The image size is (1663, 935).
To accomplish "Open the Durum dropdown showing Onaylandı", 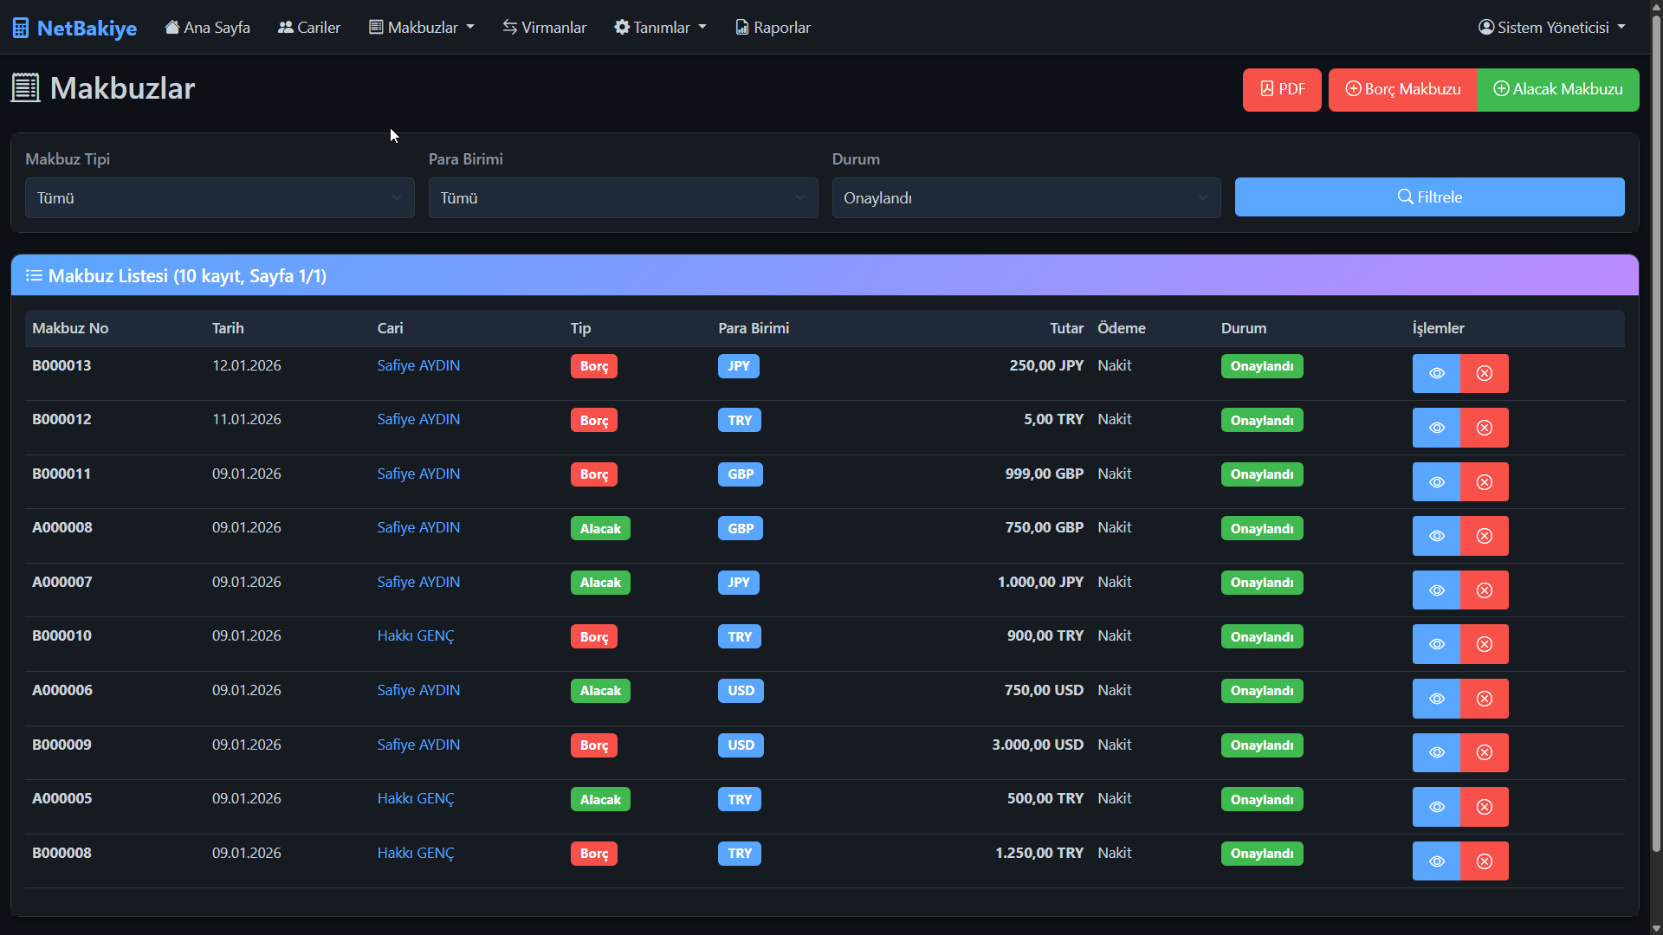I will (1026, 198).
